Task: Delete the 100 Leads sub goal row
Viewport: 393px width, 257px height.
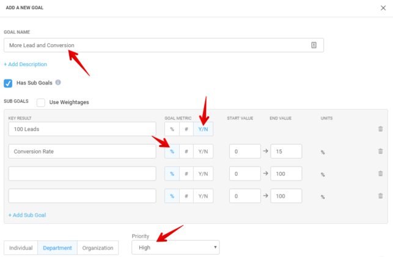Action: click(380, 129)
